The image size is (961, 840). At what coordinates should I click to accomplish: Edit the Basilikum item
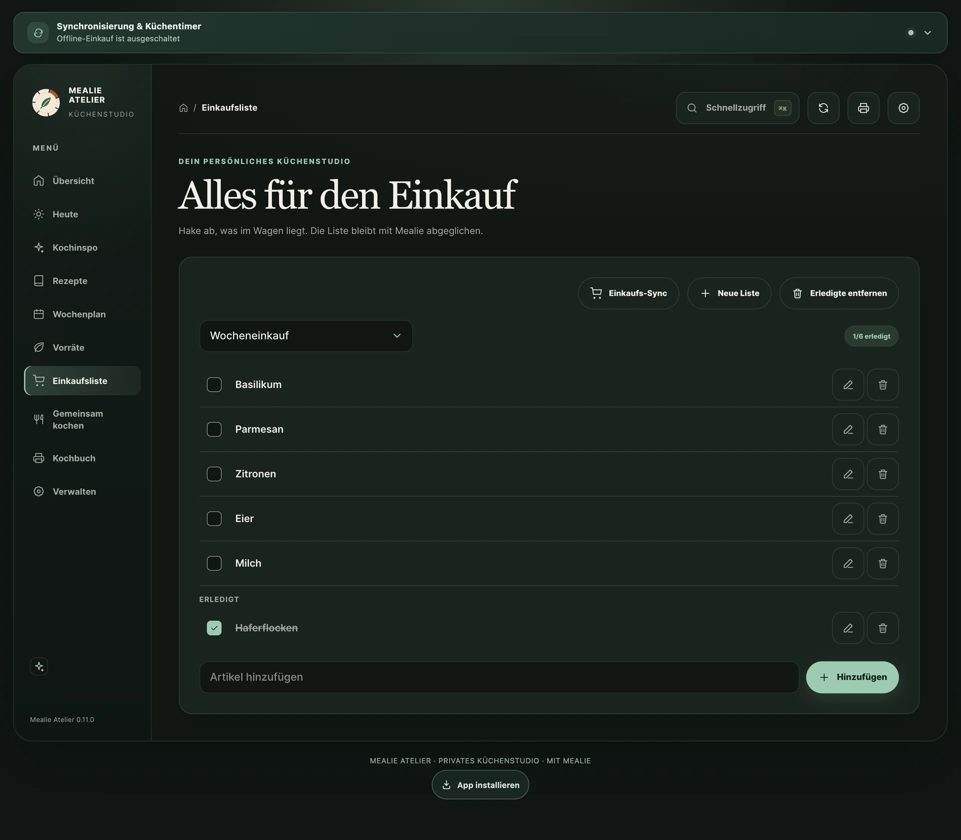point(848,384)
